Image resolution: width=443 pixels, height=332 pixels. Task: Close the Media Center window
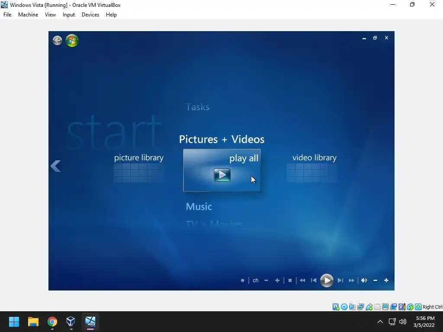[386, 38]
